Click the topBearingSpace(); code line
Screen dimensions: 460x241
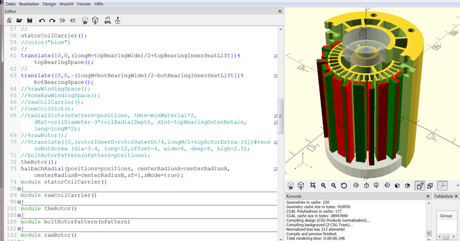[x=64, y=62]
